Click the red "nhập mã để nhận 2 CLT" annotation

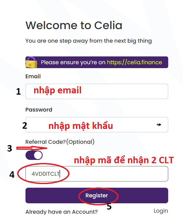pyautogui.click(x=124, y=160)
